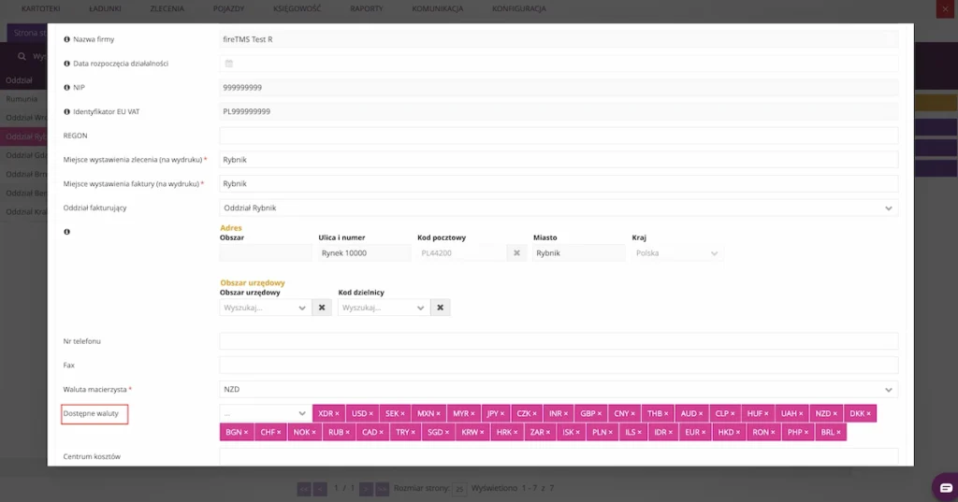Screen dimensions: 958x502
Task: Select Rumunia row in background list
Action: (x=23, y=99)
